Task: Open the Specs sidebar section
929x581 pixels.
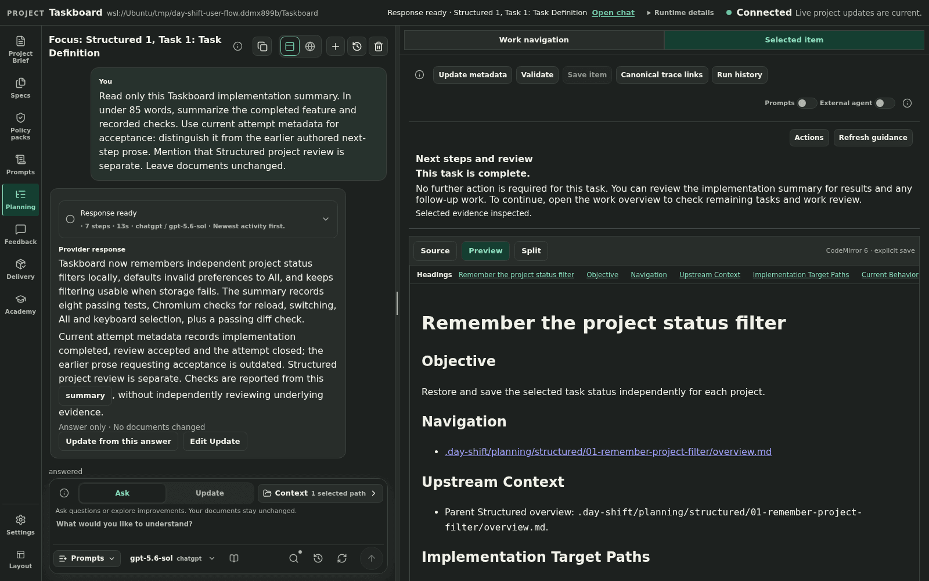Action: click(x=20, y=88)
